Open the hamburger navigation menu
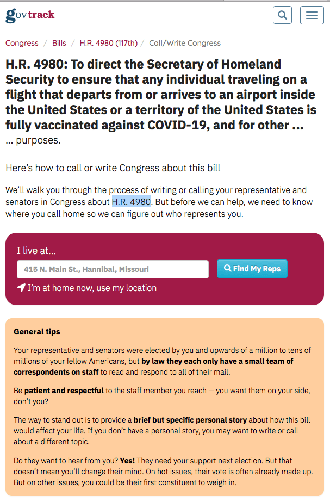Screen dimensions: 330x502 tap(312, 15)
